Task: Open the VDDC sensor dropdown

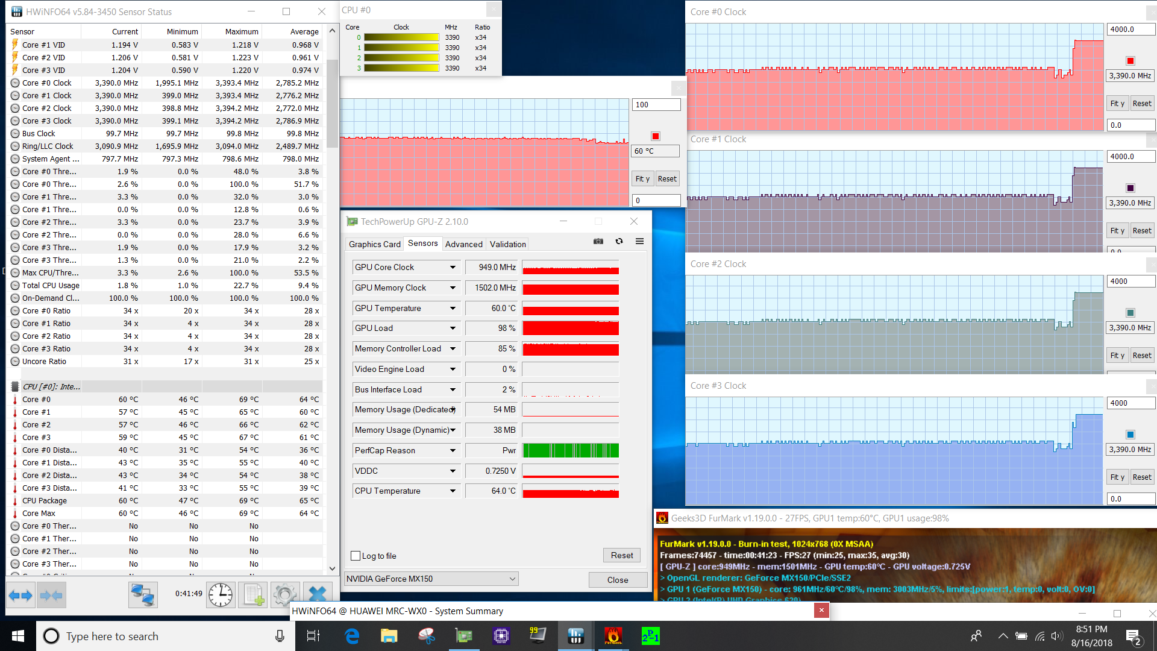Action: point(453,471)
